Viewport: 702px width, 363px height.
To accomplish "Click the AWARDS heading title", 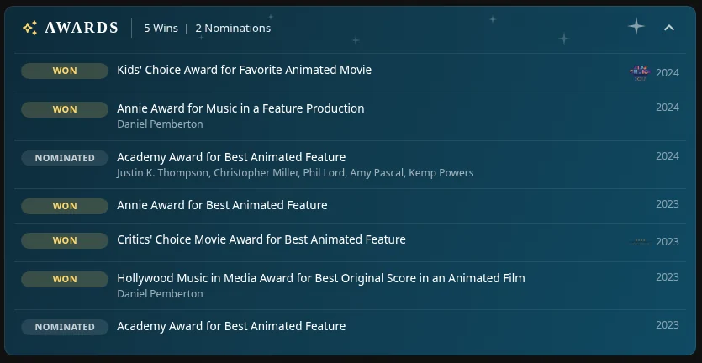I will tap(82, 29).
